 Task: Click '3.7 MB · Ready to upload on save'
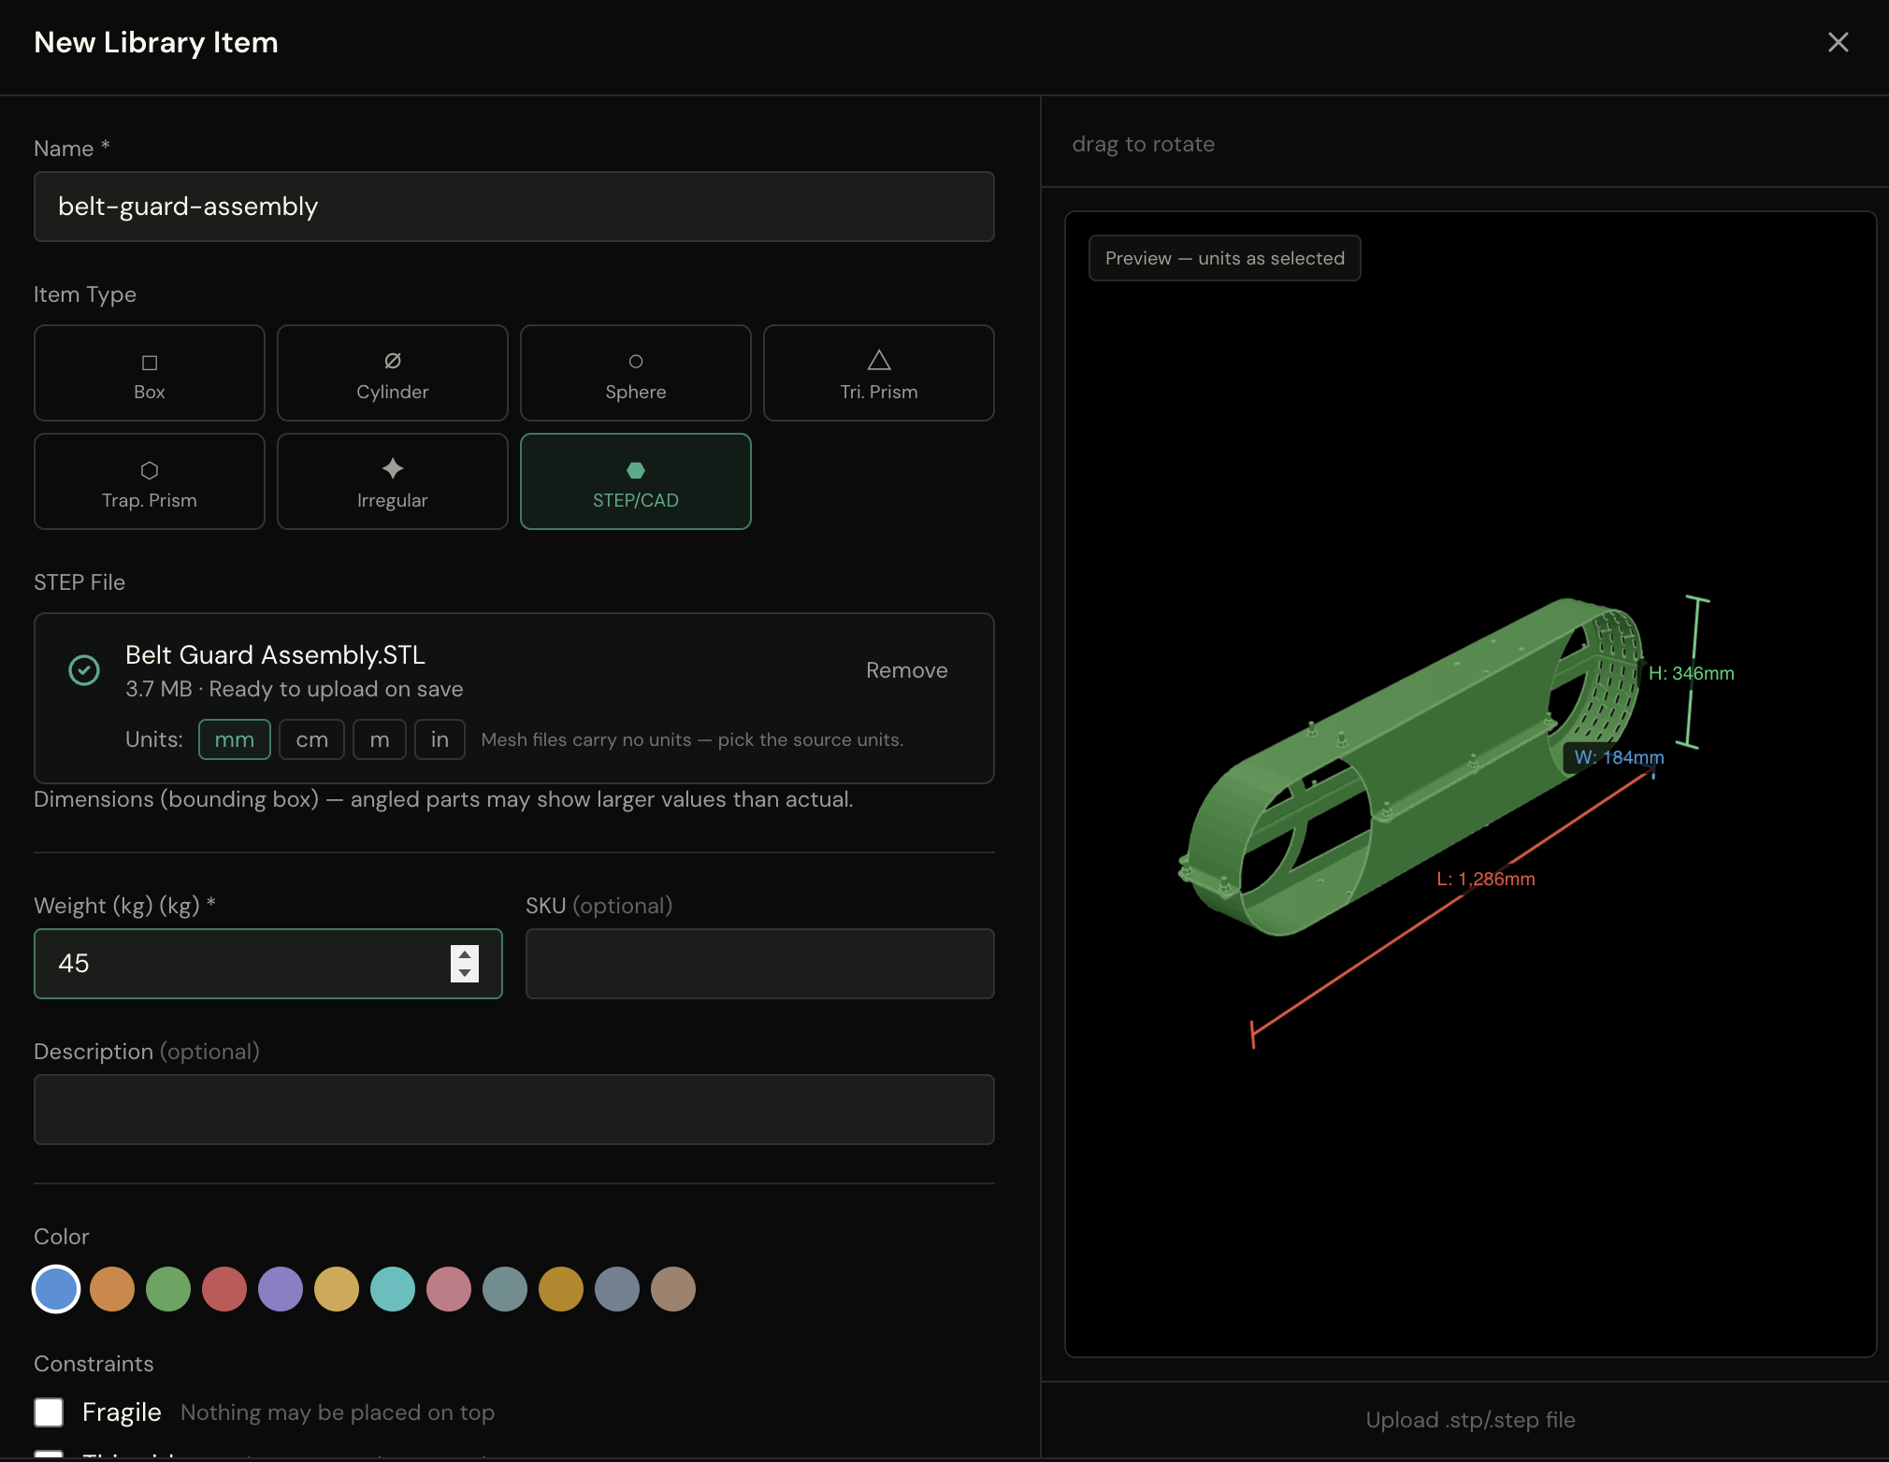[295, 689]
